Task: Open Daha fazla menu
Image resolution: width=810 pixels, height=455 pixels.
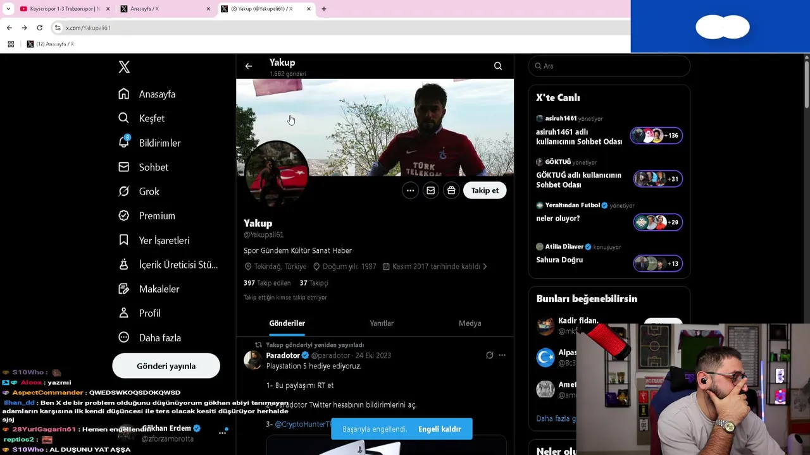Action: tap(149, 337)
